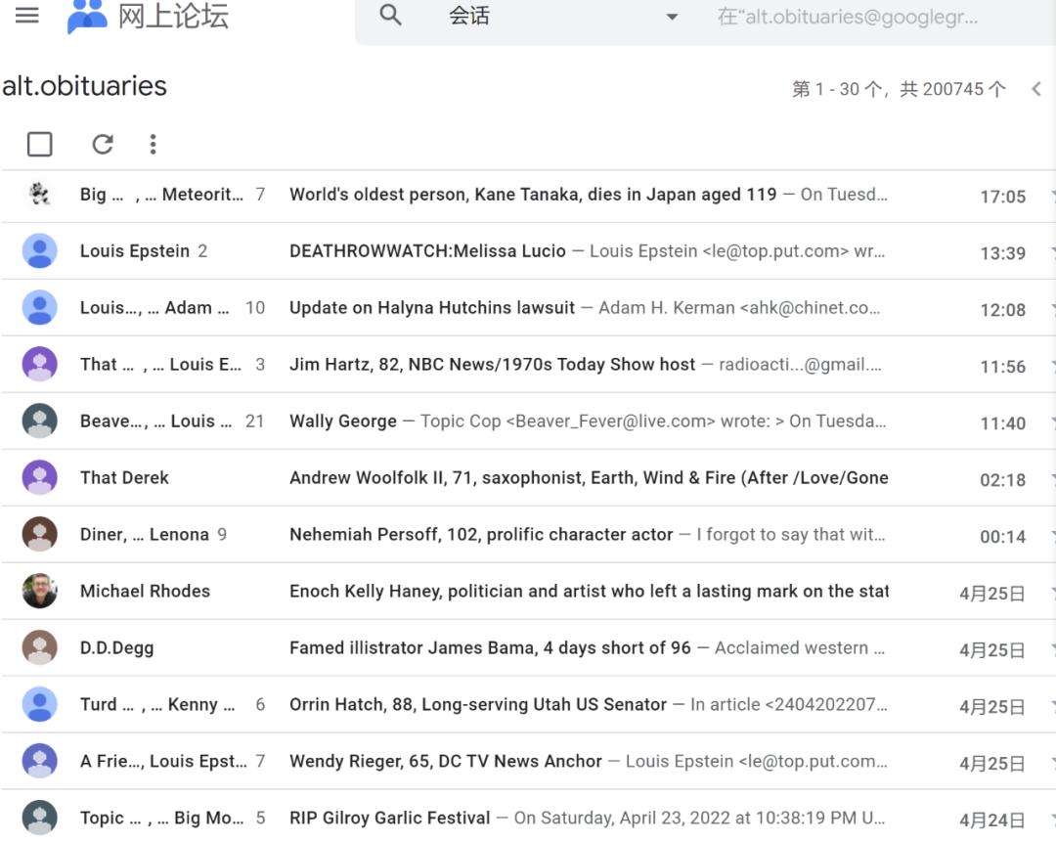Click the 11:56 timestamp
1056x842 pixels.
coord(1003,367)
